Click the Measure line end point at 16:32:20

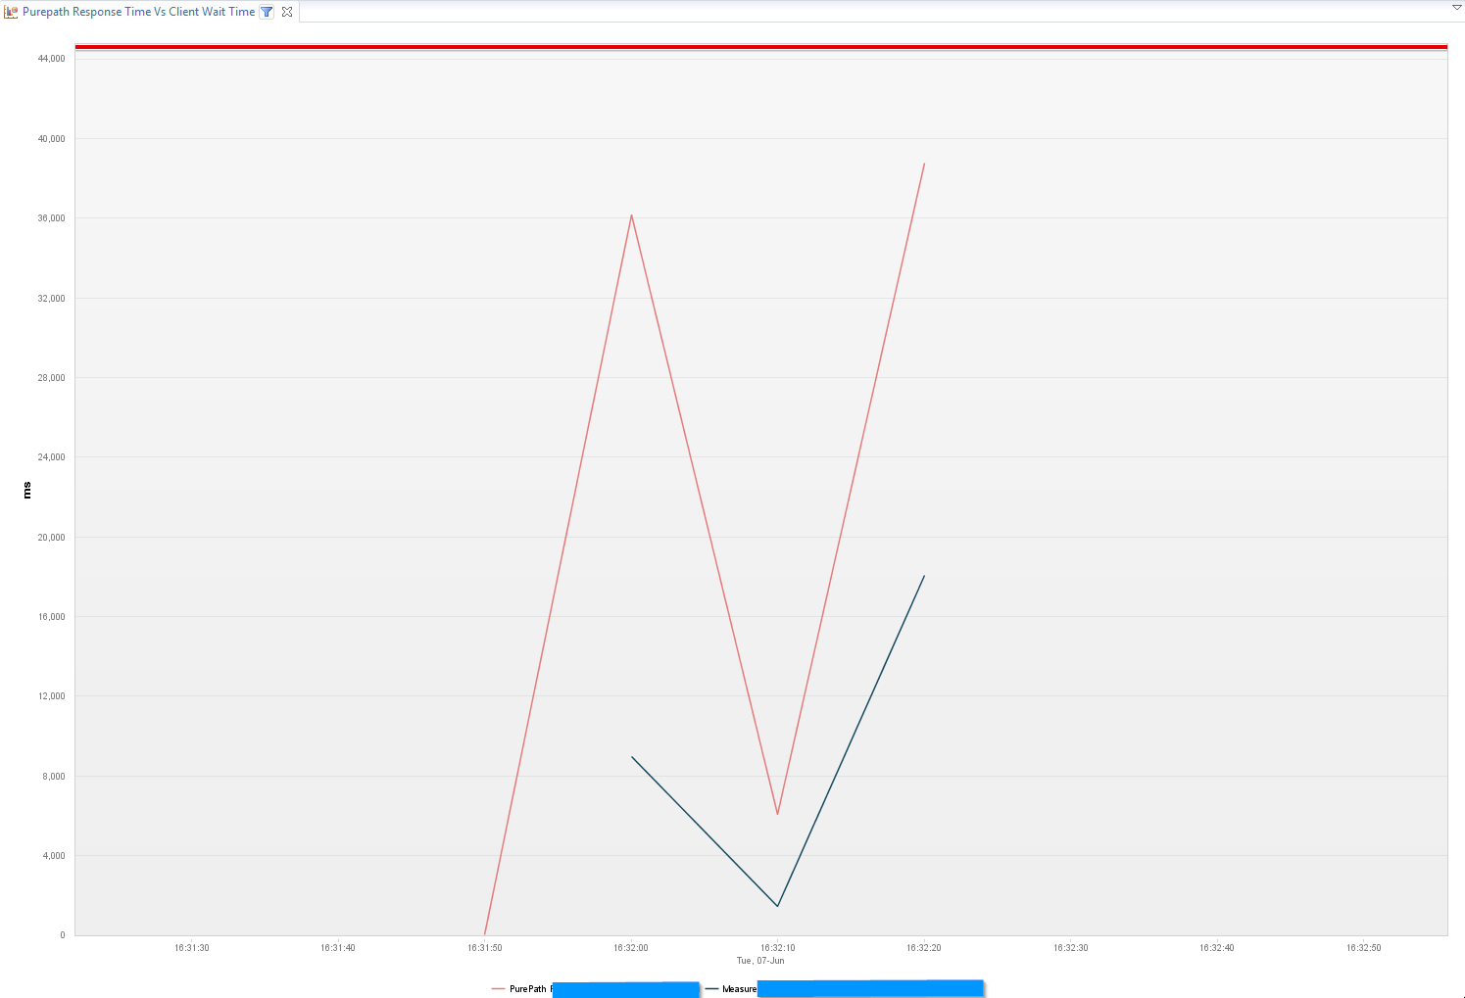[x=924, y=576]
